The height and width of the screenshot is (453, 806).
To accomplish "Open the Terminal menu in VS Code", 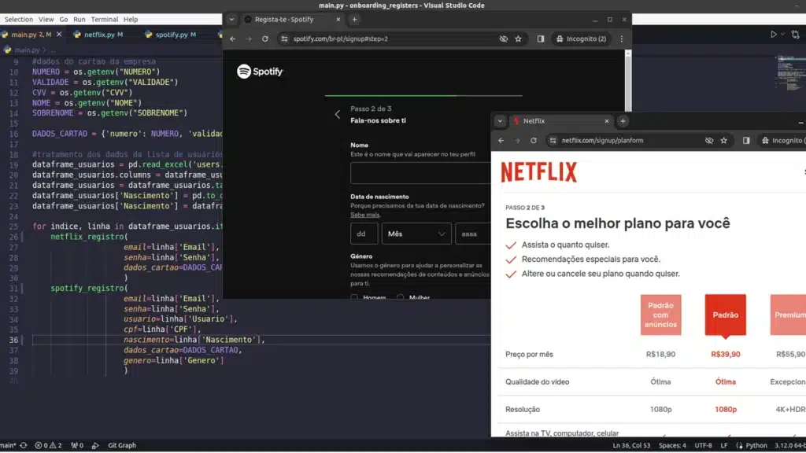I will 105,20.
